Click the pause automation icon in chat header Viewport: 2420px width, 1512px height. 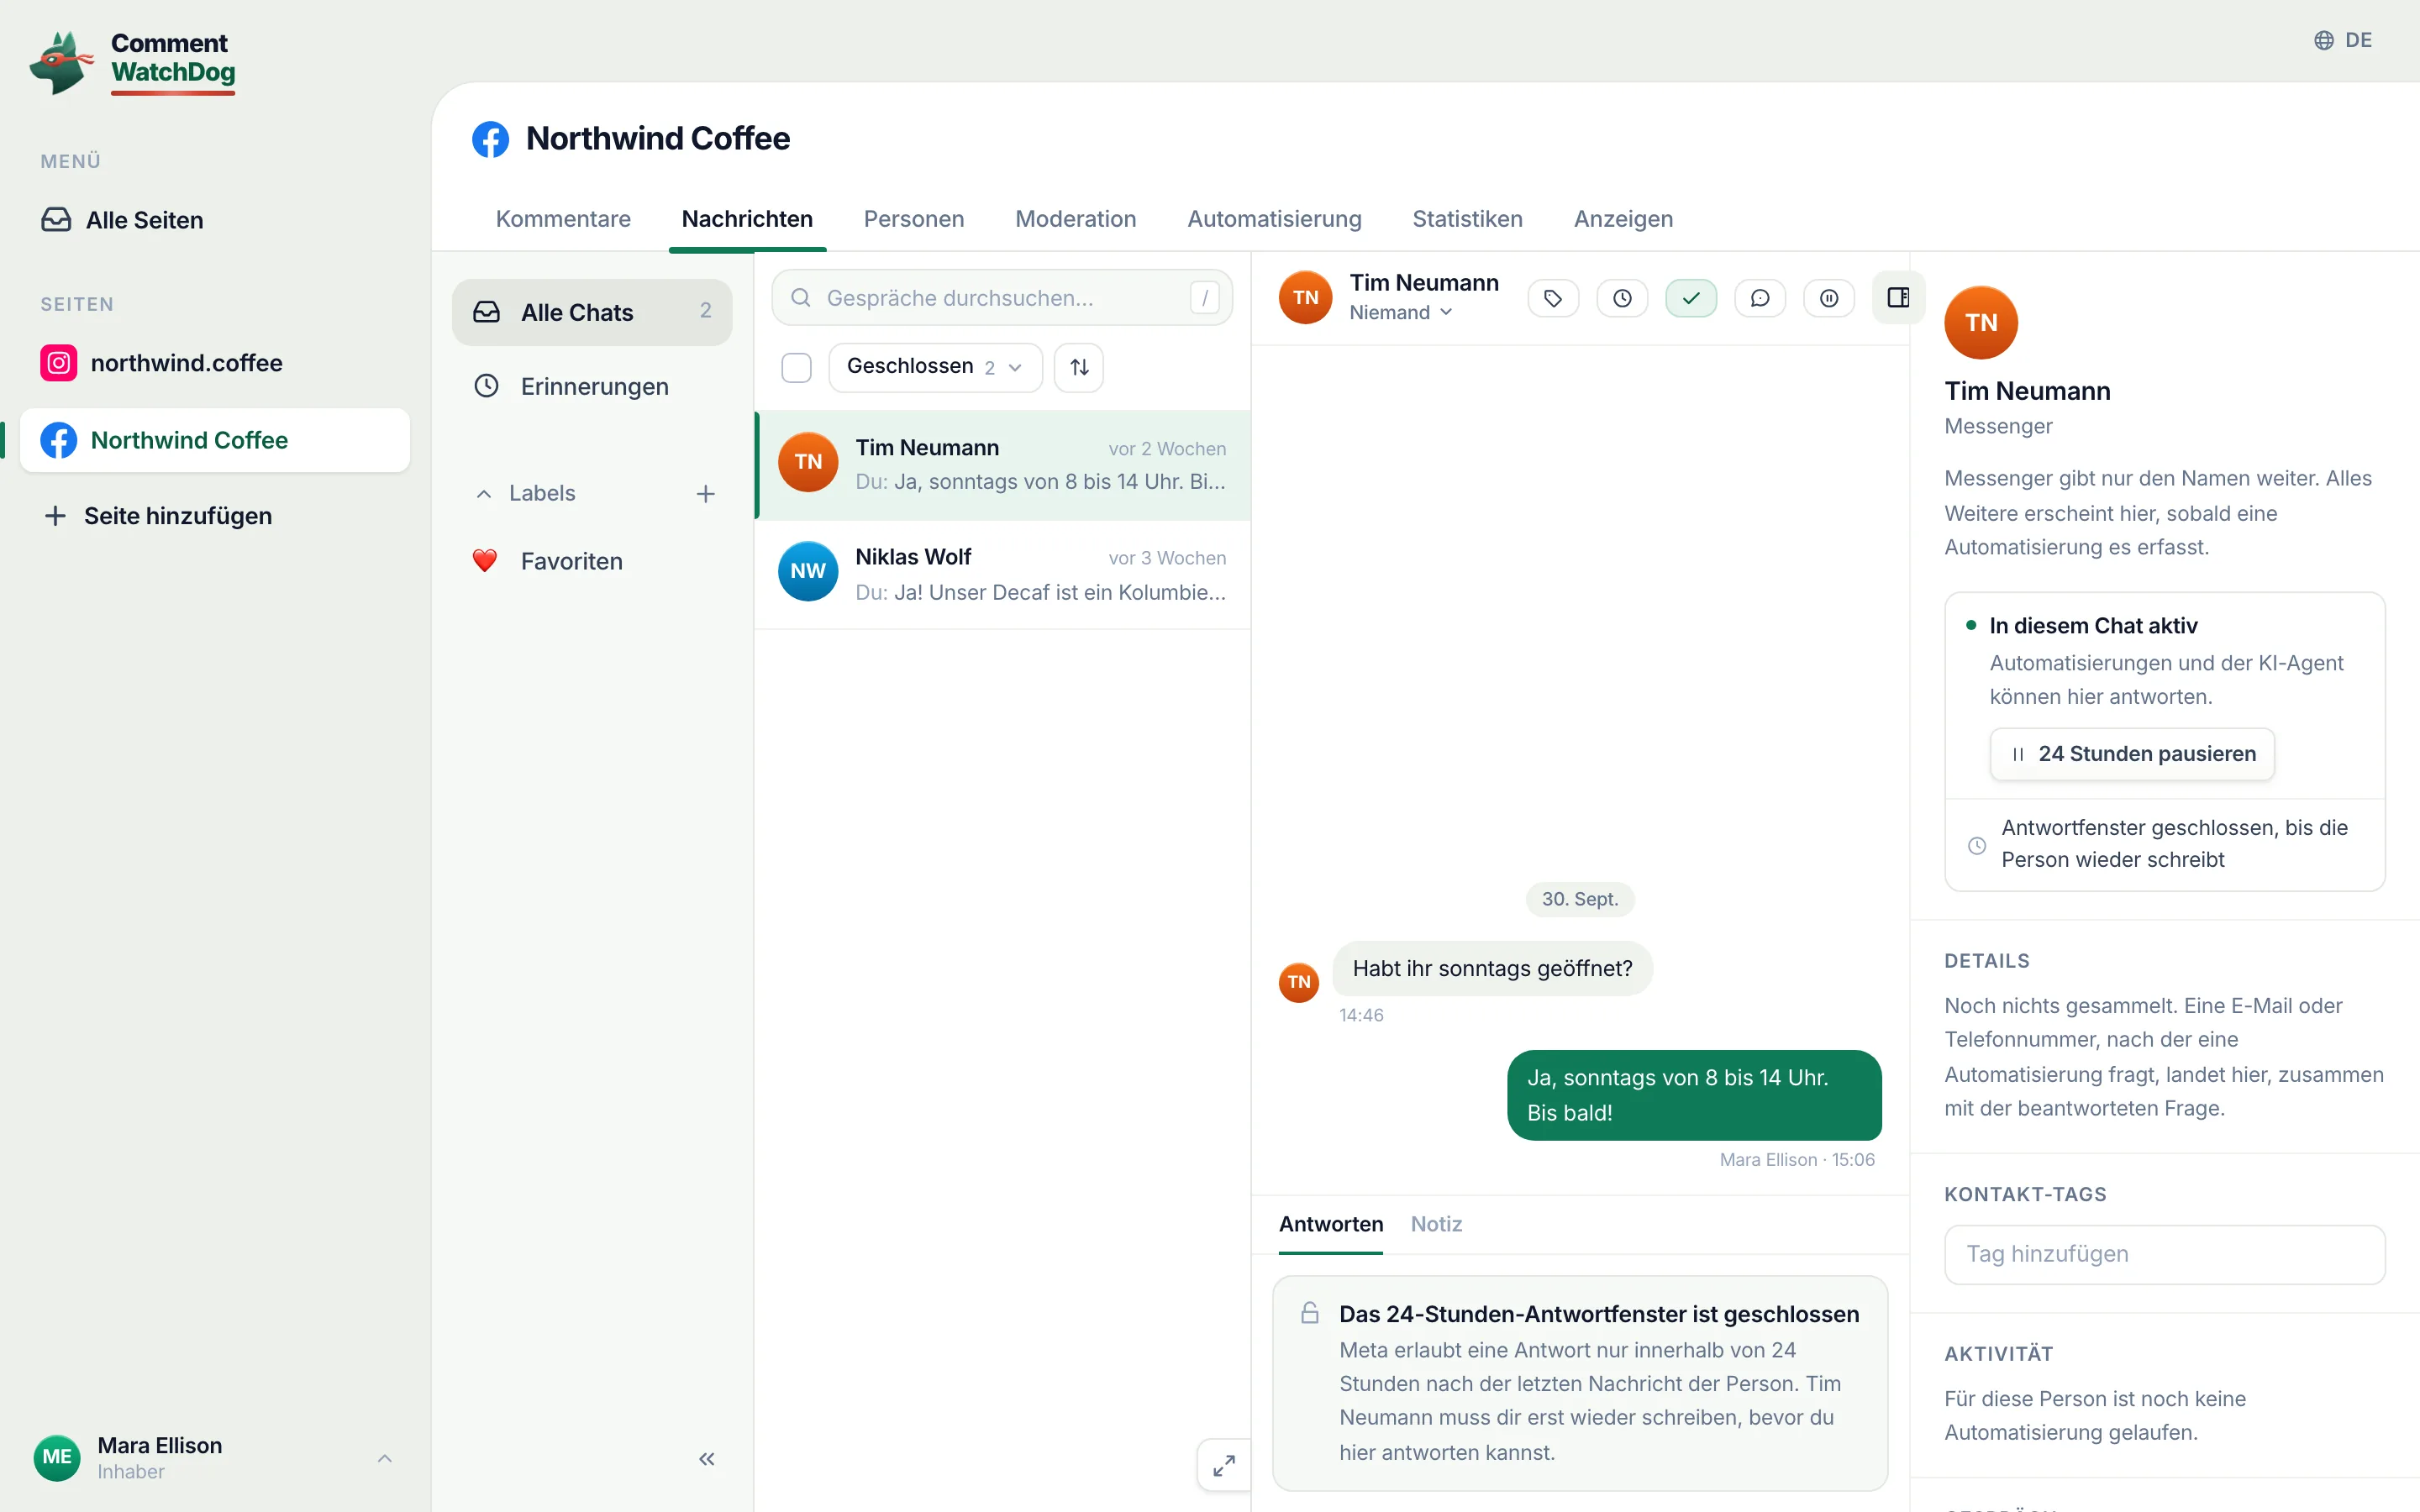(x=1829, y=298)
